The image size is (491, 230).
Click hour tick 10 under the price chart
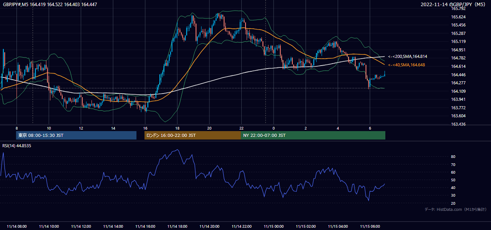click(49, 128)
